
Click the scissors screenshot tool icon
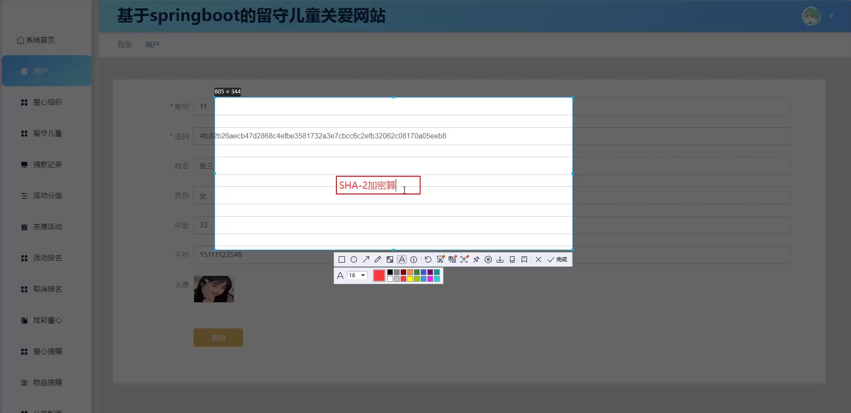click(441, 259)
